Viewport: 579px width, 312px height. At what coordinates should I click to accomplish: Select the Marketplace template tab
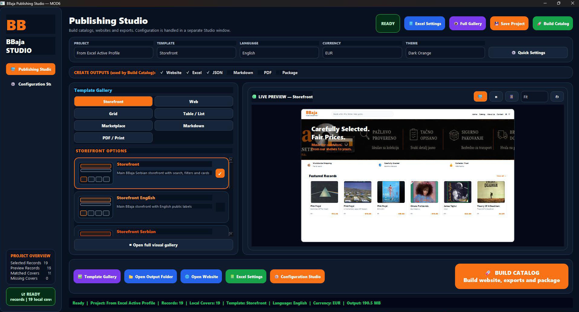(x=113, y=126)
